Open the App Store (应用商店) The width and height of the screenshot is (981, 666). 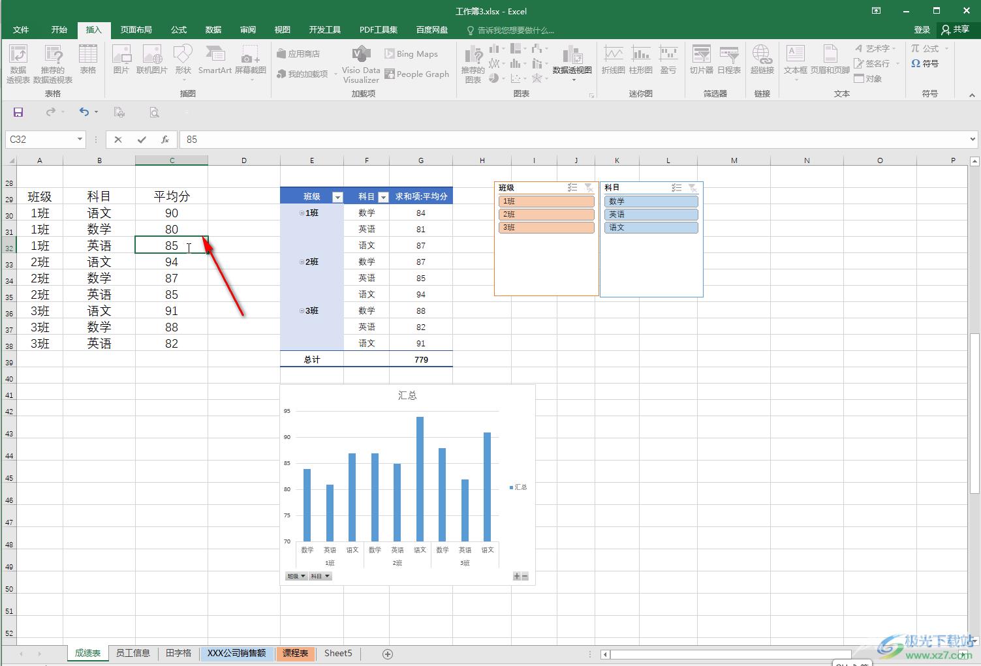(x=298, y=53)
